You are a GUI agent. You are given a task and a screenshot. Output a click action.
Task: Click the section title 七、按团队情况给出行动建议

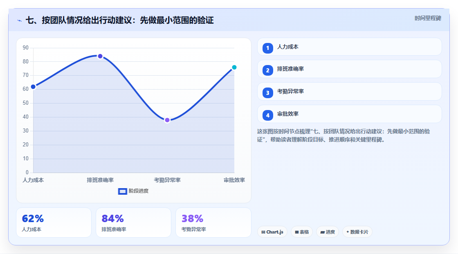point(120,20)
